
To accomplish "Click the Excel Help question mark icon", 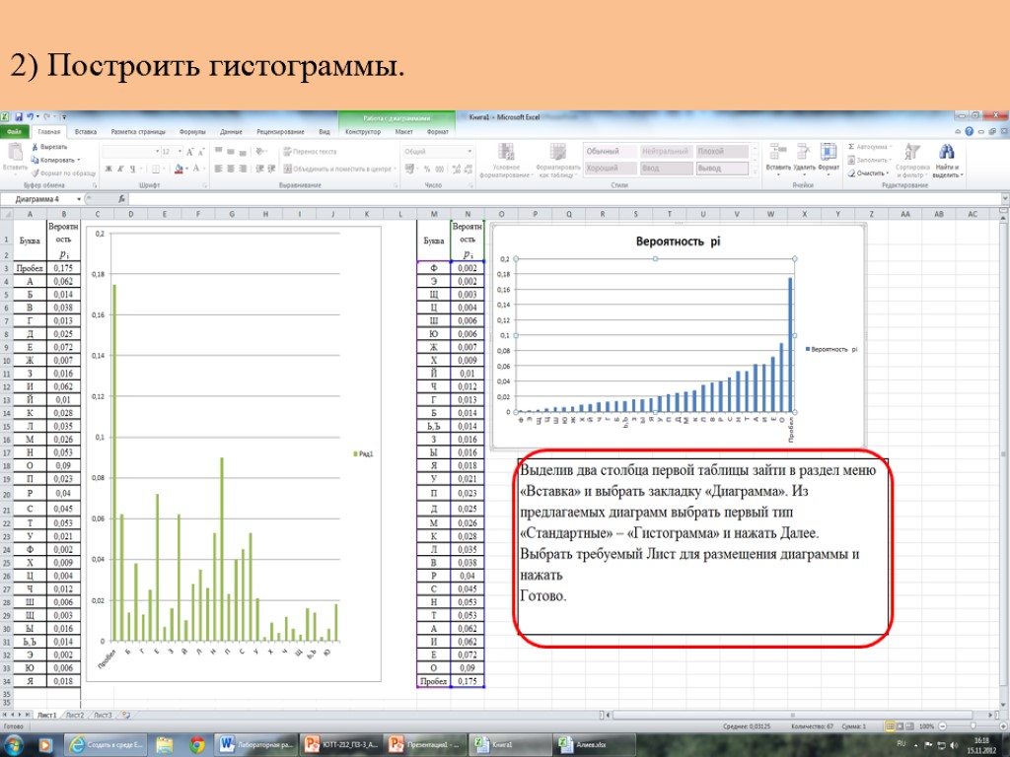I will pos(969,131).
